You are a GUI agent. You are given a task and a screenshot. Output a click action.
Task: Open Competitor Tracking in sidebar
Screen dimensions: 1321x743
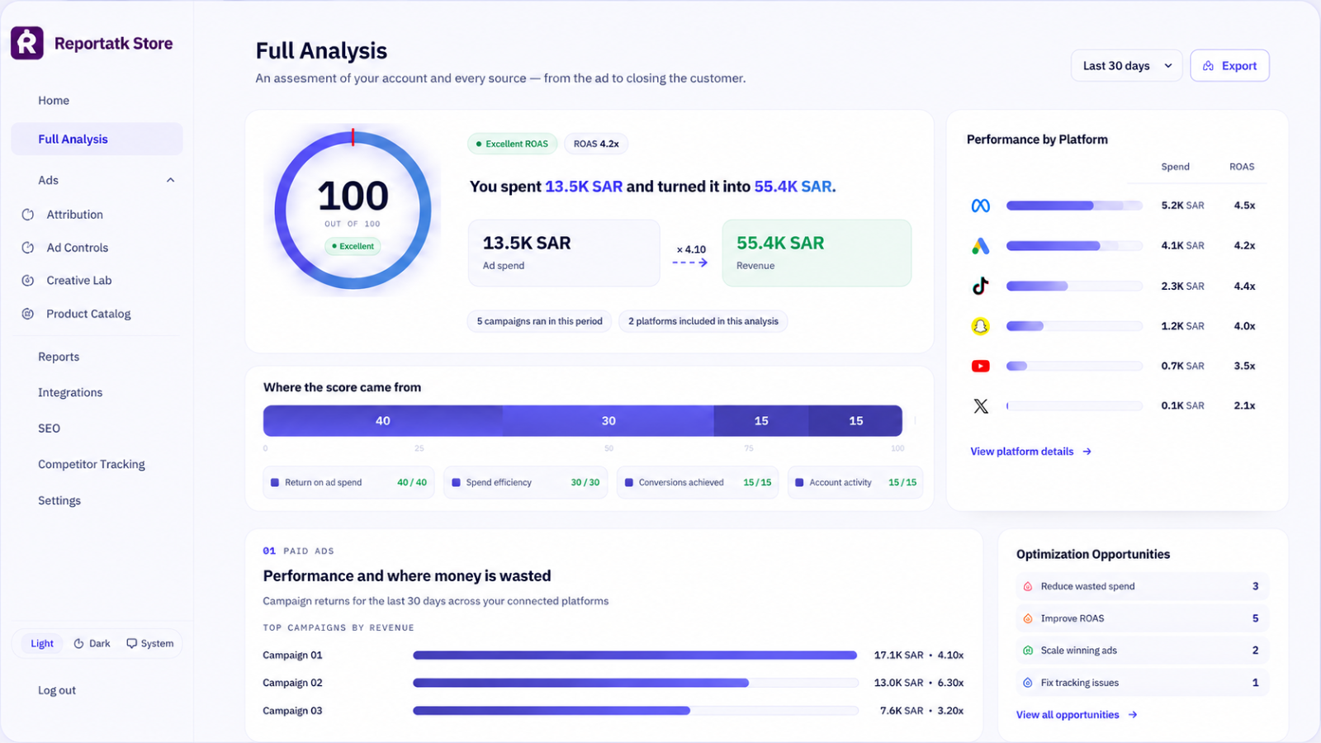pyautogui.click(x=92, y=464)
